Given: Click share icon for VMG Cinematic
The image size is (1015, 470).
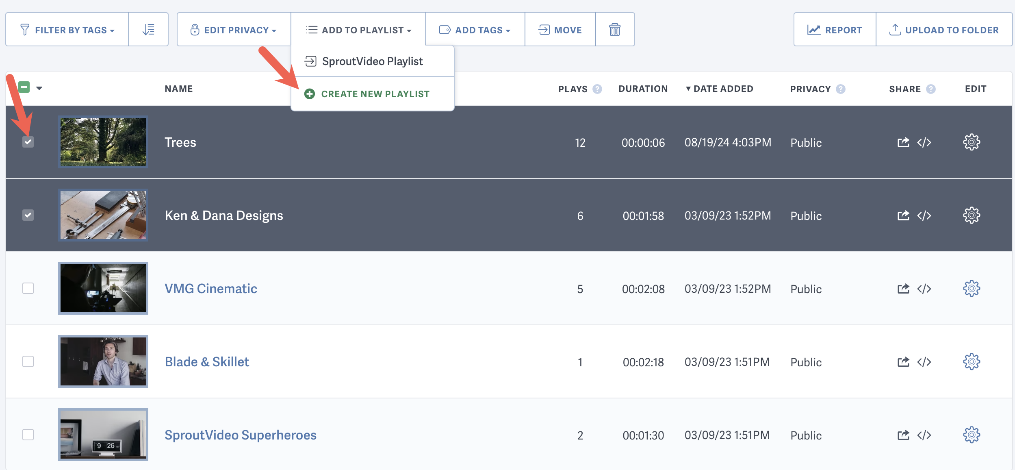Looking at the screenshot, I should pyautogui.click(x=903, y=289).
